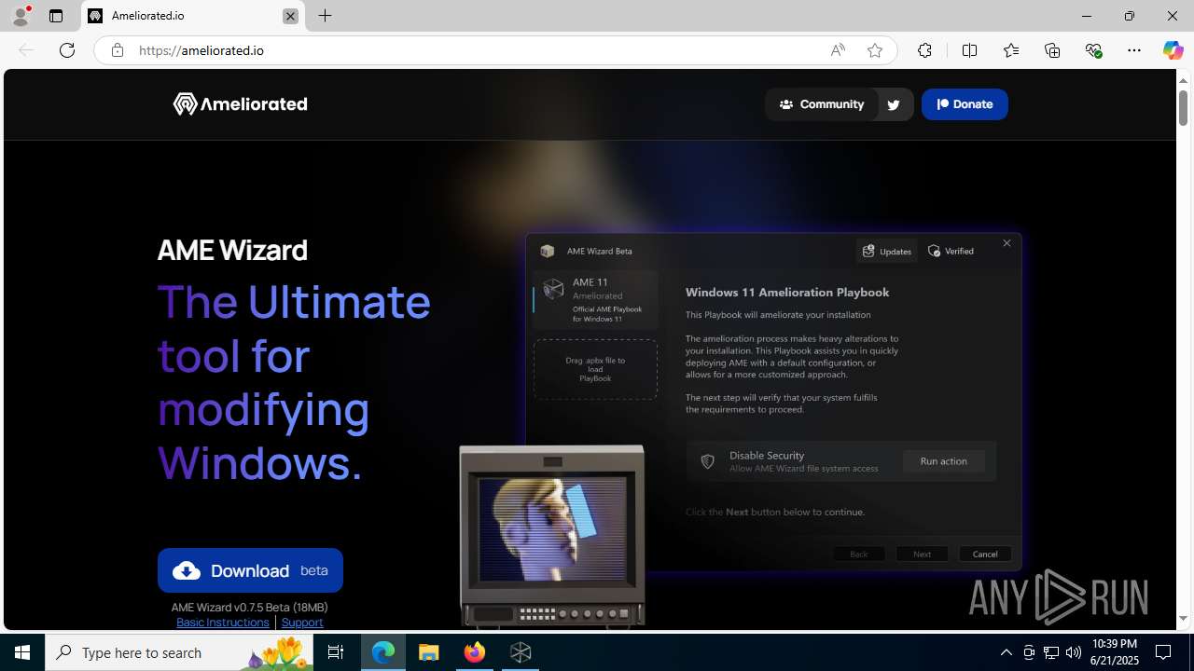Launch Copilot sidebar

[1173, 50]
